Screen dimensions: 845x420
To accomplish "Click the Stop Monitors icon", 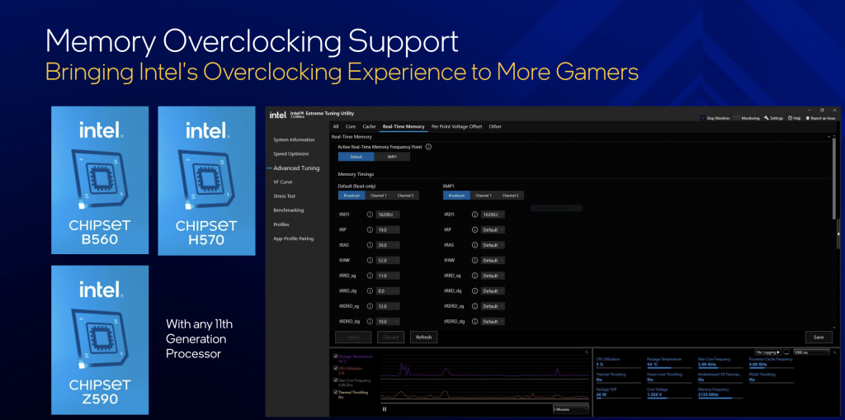I will pyautogui.click(x=703, y=118).
